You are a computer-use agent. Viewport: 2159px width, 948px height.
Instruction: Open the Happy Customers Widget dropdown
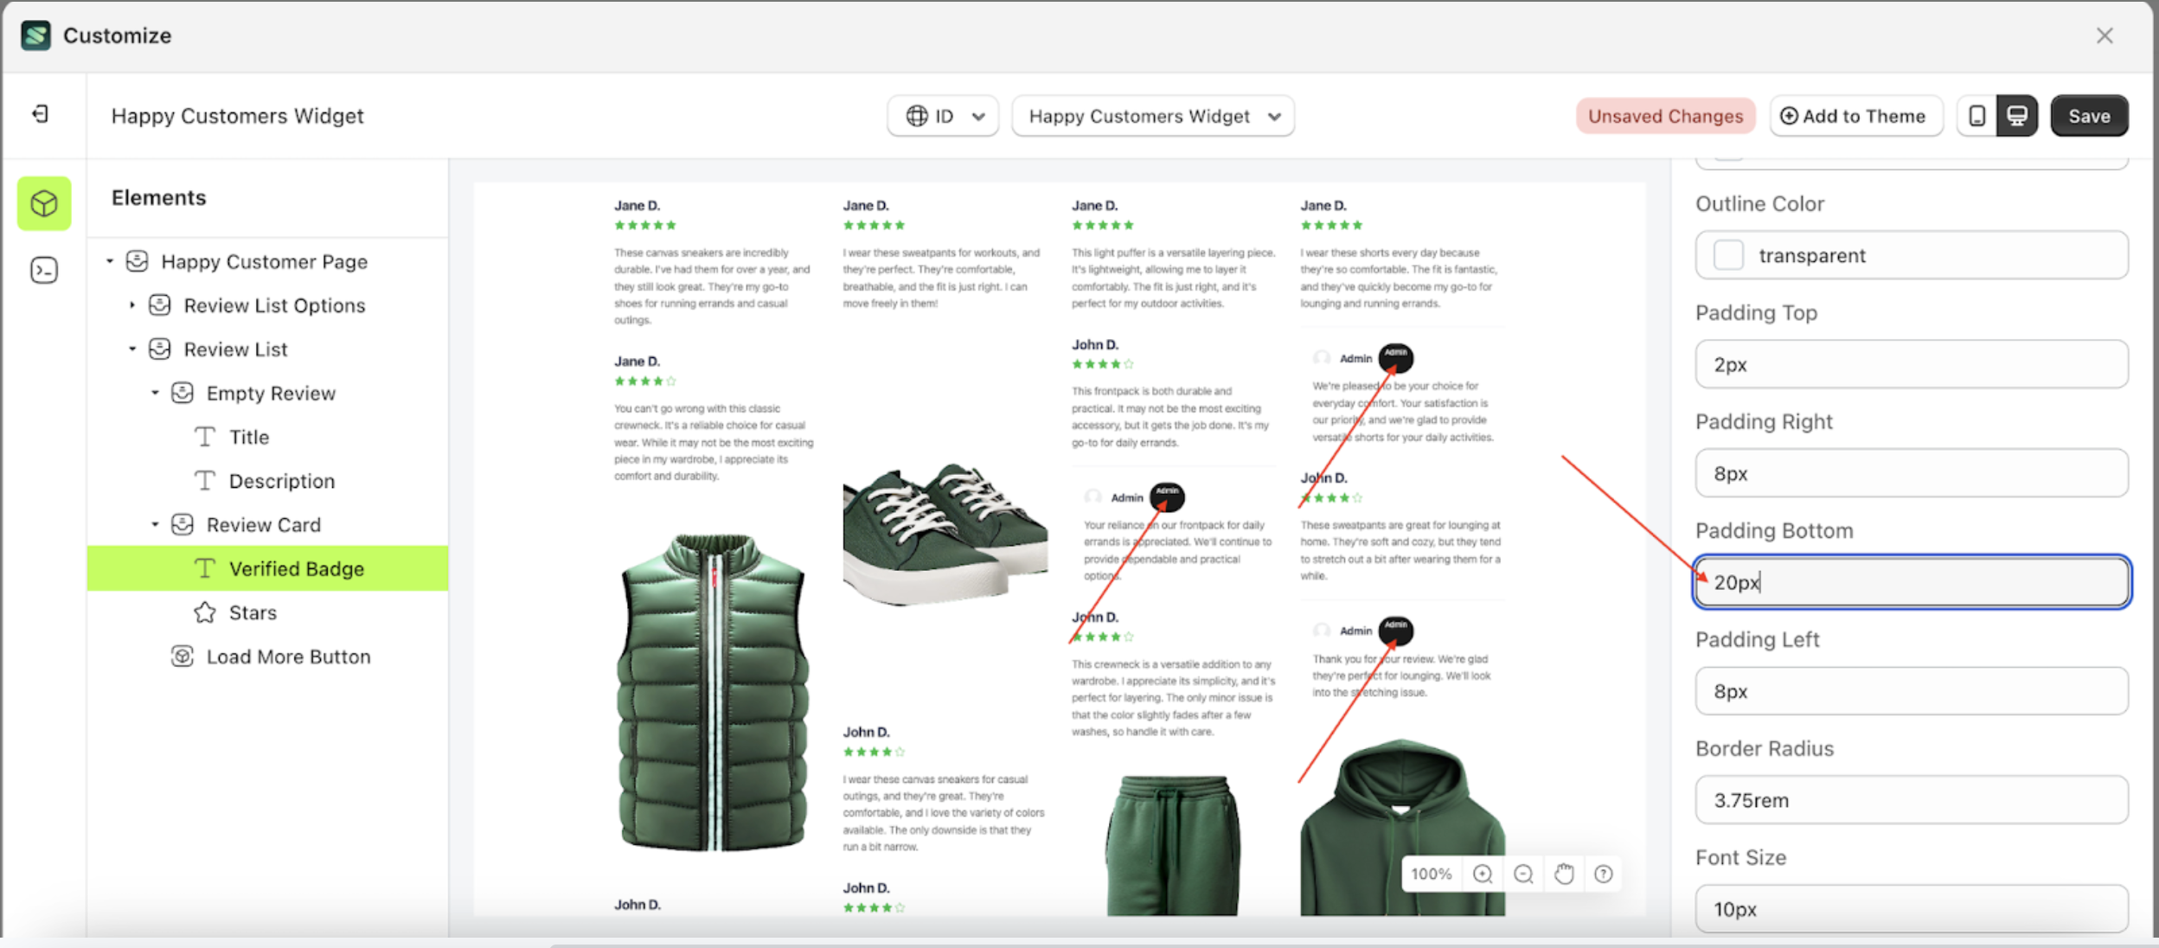coord(1153,115)
